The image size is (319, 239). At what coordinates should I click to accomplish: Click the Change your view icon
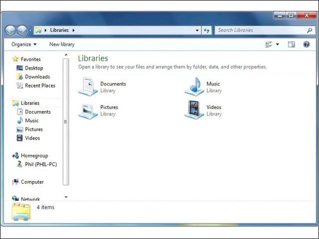pyautogui.click(x=269, y=44)
